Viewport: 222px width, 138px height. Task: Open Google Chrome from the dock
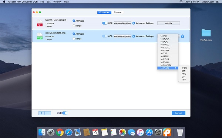pos(60,132)
